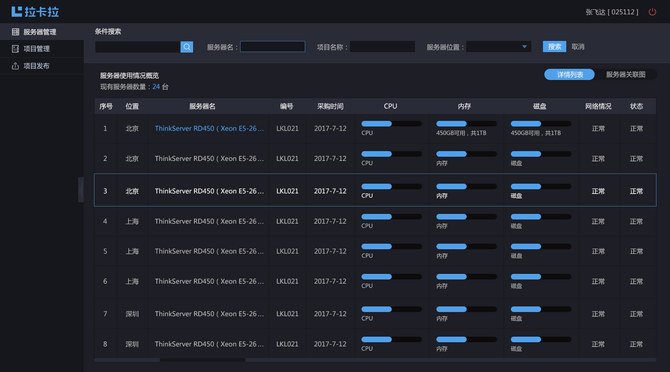Select server name in row 2
Screen dimensions: 670x372
(209, 159)
